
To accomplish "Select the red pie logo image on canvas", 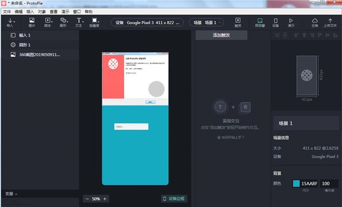I will 113,64.
